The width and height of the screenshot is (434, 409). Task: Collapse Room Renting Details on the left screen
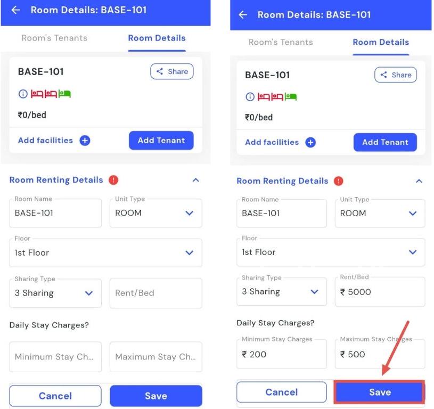pyautogui.click(x=195, y=180)
